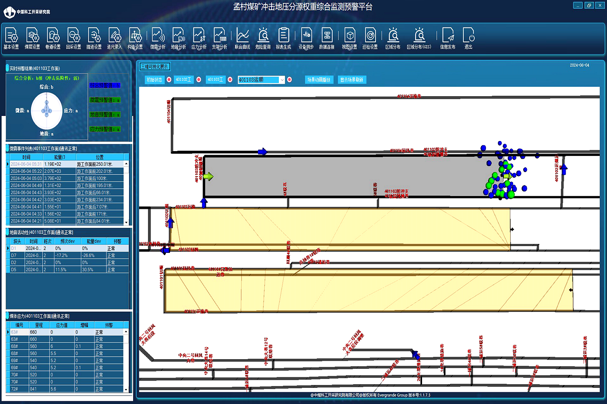Viewport: 607px width, 404px height.
Task: Open 区域分布(GIS) regional distribution icon
Action: coord(419,38)
